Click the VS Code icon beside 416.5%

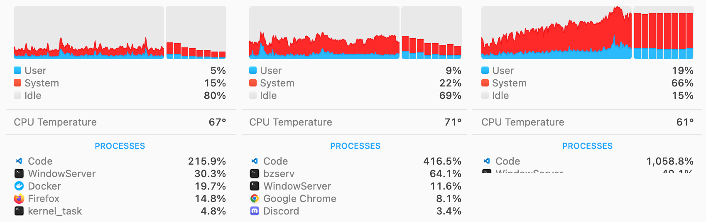pyautogui.click(x=255, y=161)
